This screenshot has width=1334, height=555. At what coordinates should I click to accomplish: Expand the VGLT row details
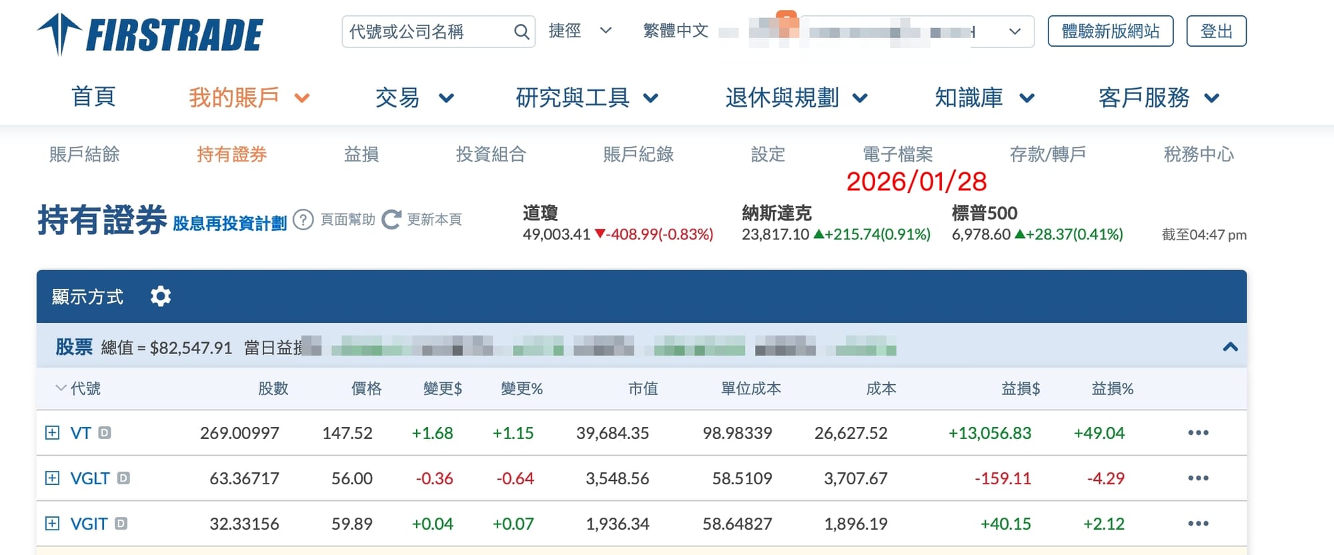(52, 478)
